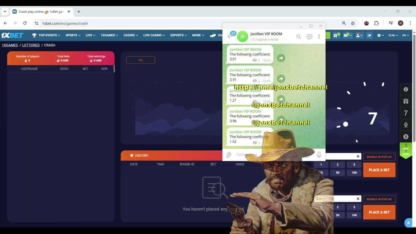Search in the Telegram channel
Viewport: 416px width, 234px height.
[298, 37]
